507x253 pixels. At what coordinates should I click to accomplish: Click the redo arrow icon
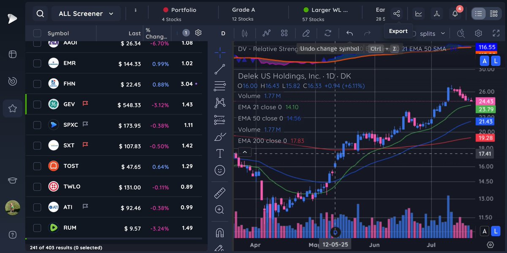[x=367, y=33]
